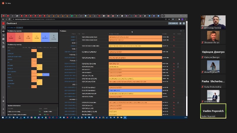Viewport: 237px width, 133px height.
Task: Click the Edit dashboard button
Action: click(x=173, y=23)
